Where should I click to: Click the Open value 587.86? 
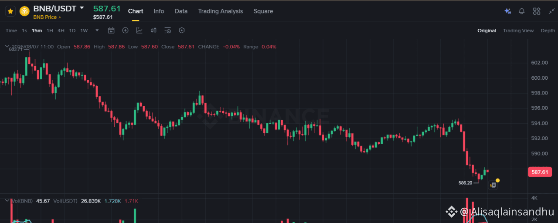click(82, 47)
